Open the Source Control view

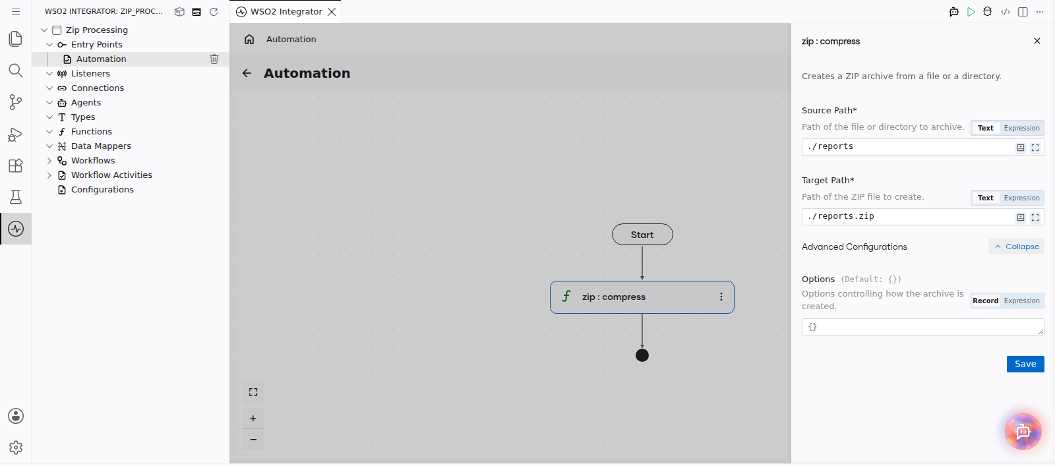pyautogui.click(x=16, y=102)
